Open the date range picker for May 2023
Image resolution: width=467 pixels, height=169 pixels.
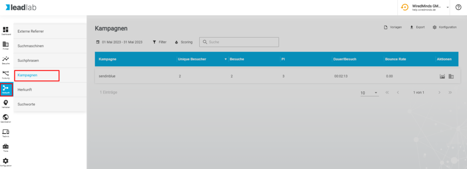(119, 42)
